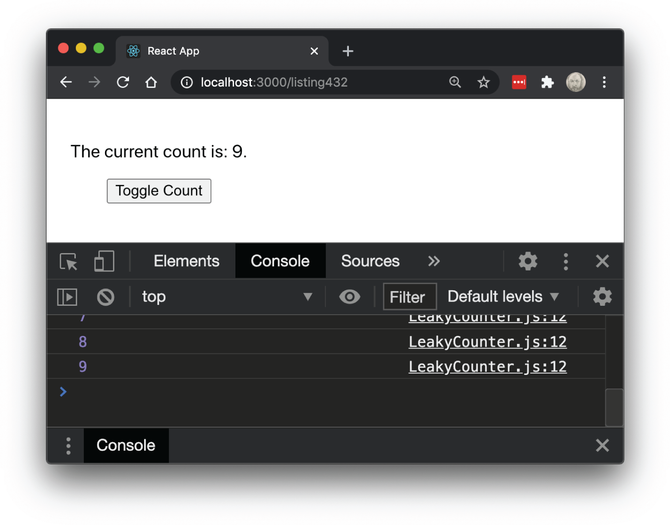Open the Default levels dropdown
670x525 pixels.
tap(501, 296)
